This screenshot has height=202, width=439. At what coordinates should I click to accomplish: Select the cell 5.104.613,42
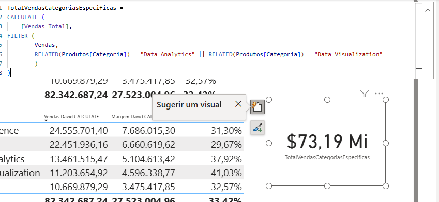(149, 159)
